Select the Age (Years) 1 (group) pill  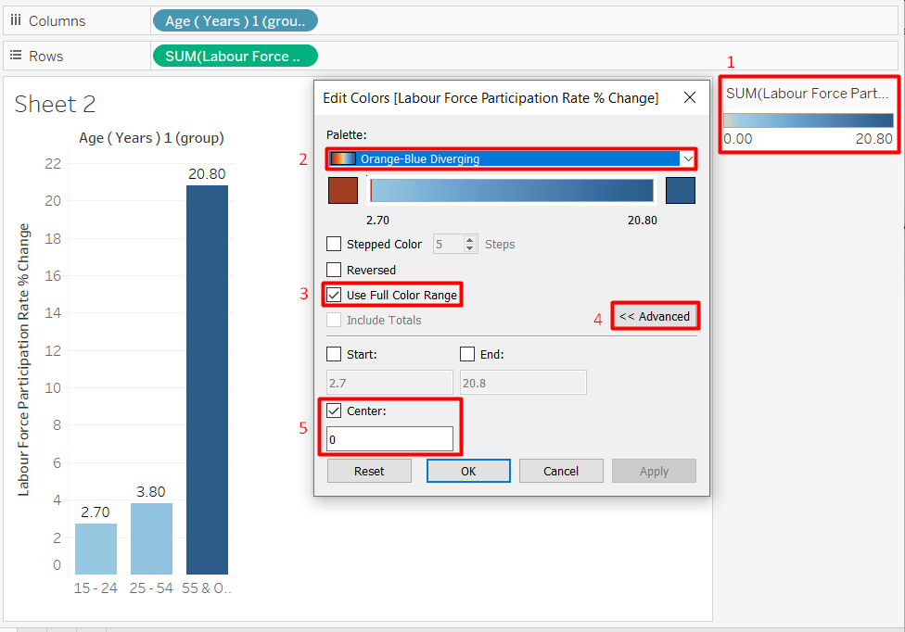click(x=235, y=20)
